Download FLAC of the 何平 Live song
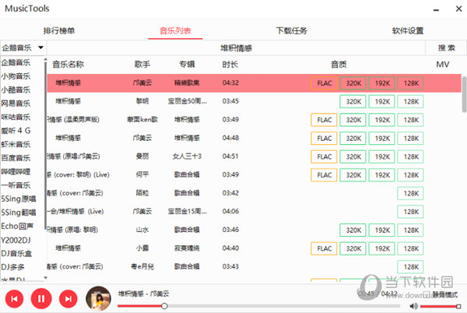 point(324,175)
